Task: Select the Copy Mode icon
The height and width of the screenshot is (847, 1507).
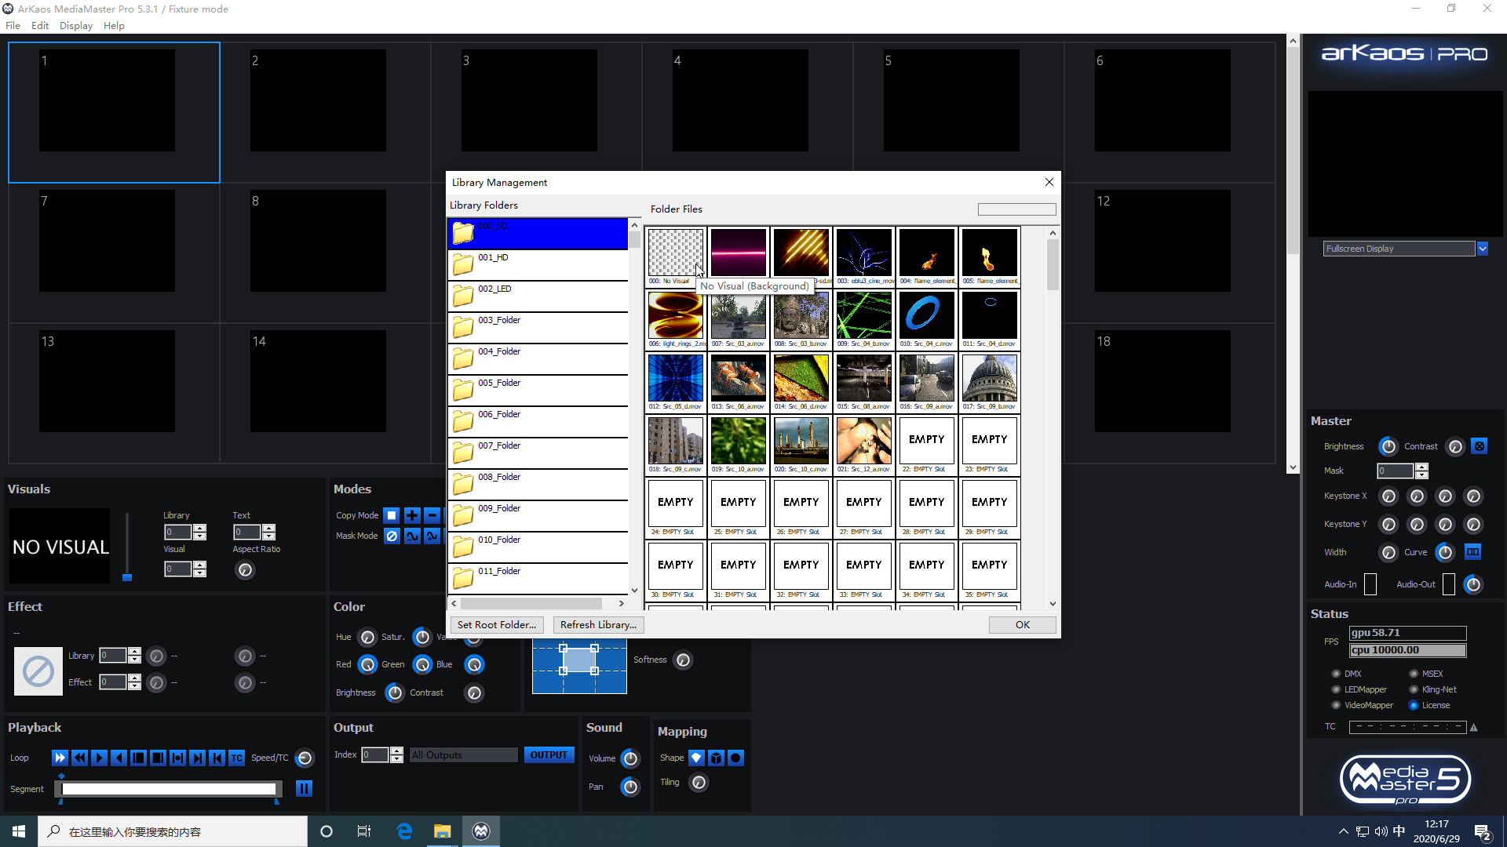Action: (x=391, y=515)
